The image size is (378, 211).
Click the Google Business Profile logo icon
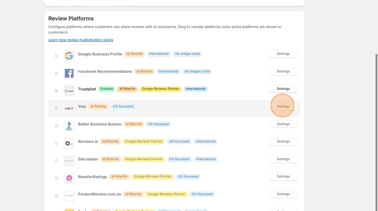(x=69, y=56)
